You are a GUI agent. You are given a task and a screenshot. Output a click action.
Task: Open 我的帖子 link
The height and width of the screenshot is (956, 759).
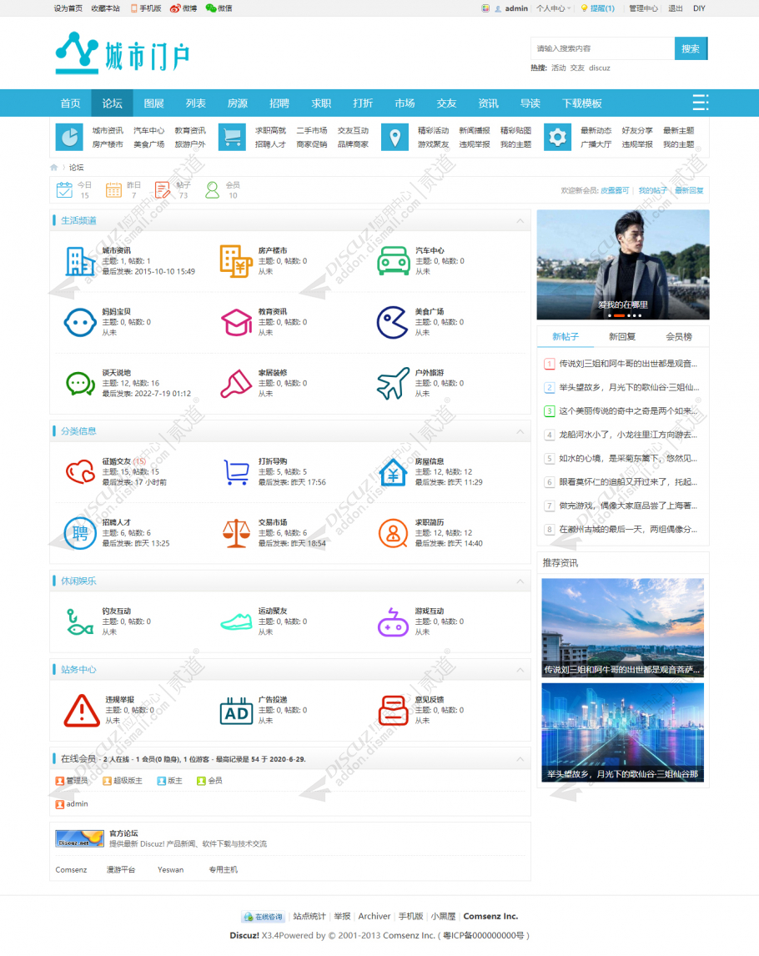pos(652,190)
